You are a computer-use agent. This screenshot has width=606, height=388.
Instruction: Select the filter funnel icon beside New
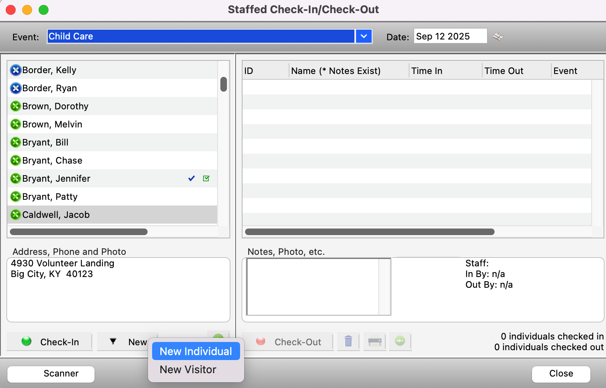coord(113,342)
